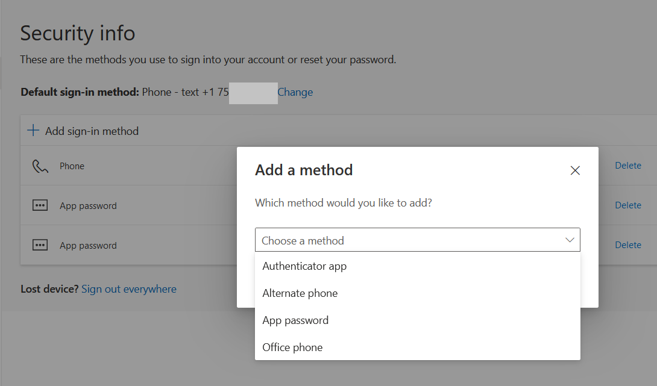Select Office phone from the method list
This screenshot has height=386, width=657.
[292, 347]
